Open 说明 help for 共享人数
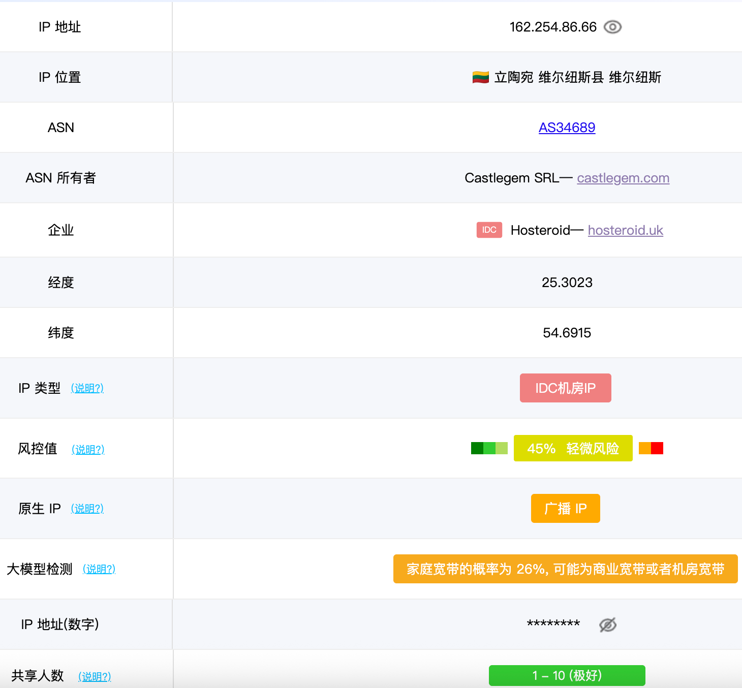 pos(95,676)
